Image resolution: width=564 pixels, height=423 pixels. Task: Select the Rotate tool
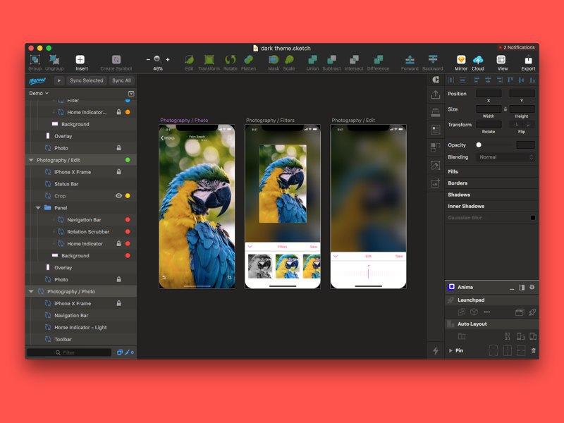tap(231, 59)
